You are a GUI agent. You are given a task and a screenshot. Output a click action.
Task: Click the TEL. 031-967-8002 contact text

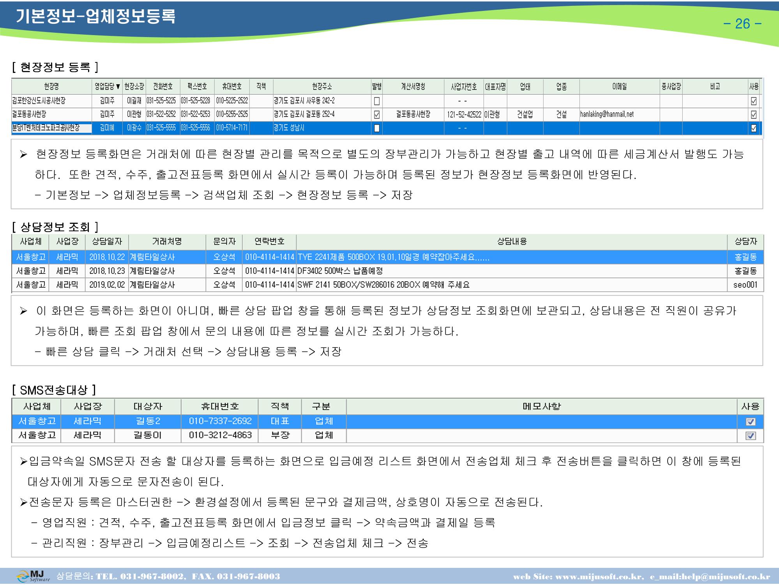(x=140, y=576)
